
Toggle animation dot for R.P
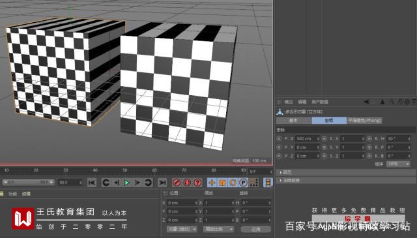point(369,147)
